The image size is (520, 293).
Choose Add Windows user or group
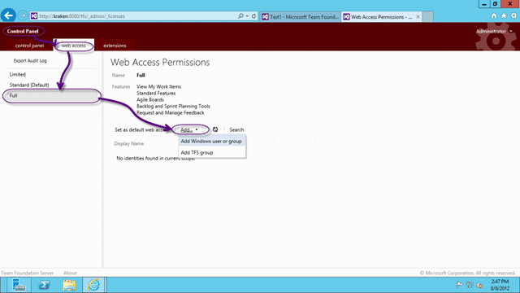click(x=211, y=141)
